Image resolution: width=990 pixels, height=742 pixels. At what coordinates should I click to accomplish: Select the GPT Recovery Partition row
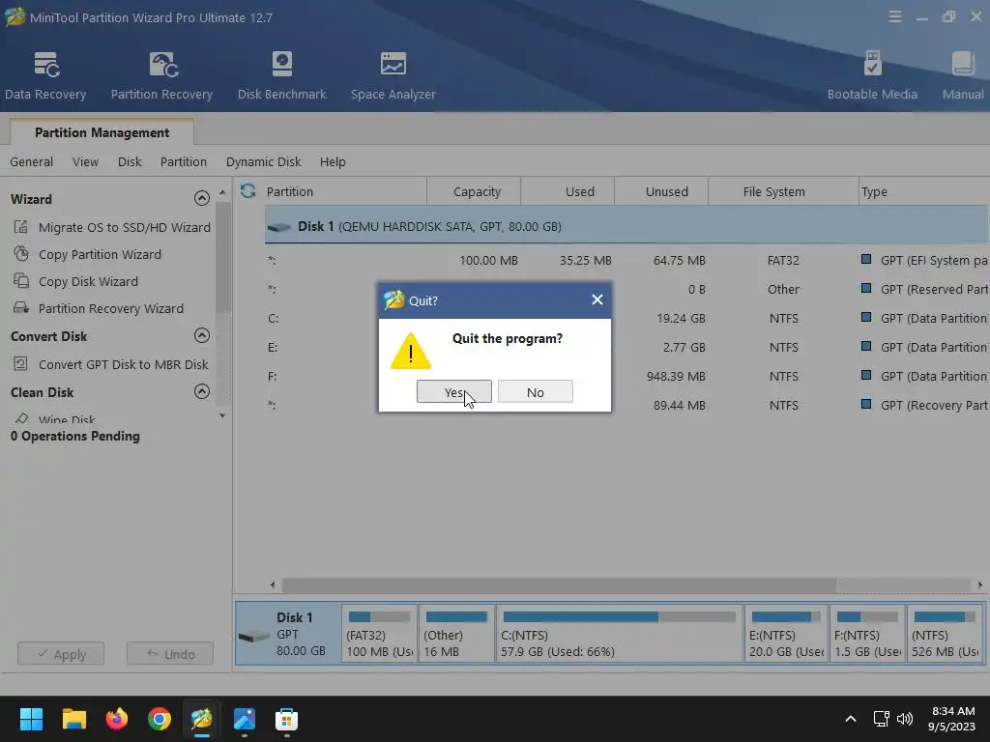click(626, 405)
